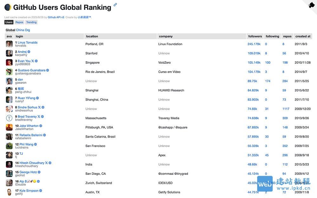Click the repos column header
This screenshot has height=198, width=317.
point(287,36)
